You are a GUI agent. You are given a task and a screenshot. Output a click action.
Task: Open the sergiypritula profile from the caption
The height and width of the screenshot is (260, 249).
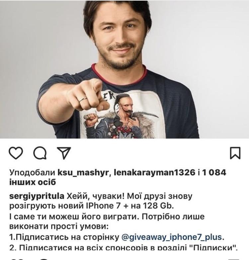tap(37, 196)
